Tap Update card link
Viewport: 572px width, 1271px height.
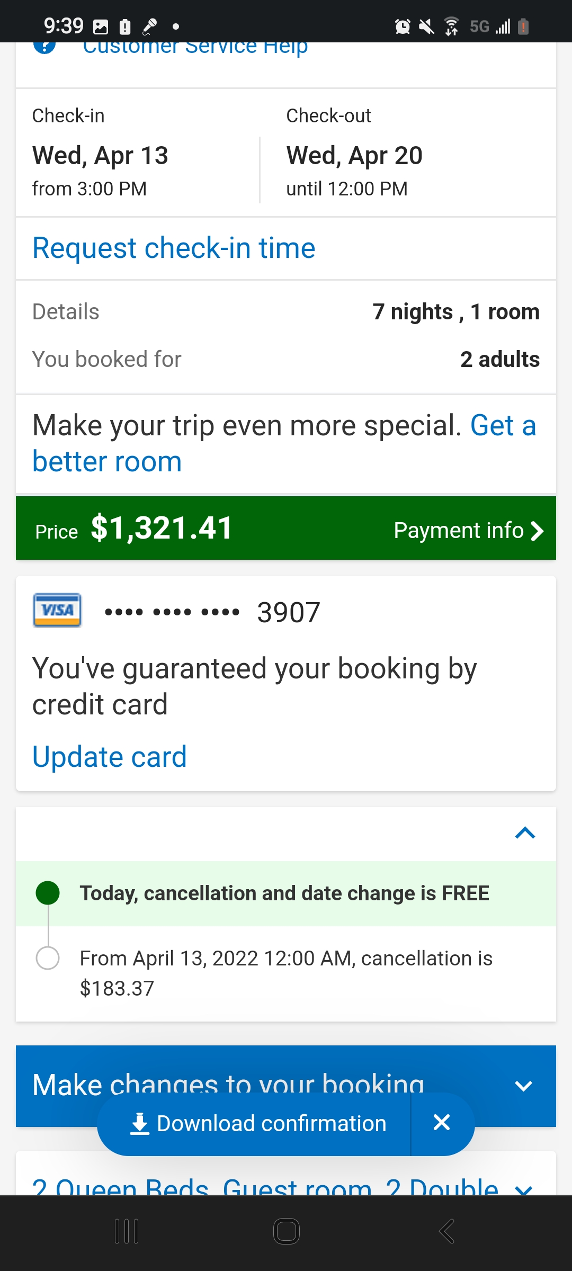pos(110,756)
